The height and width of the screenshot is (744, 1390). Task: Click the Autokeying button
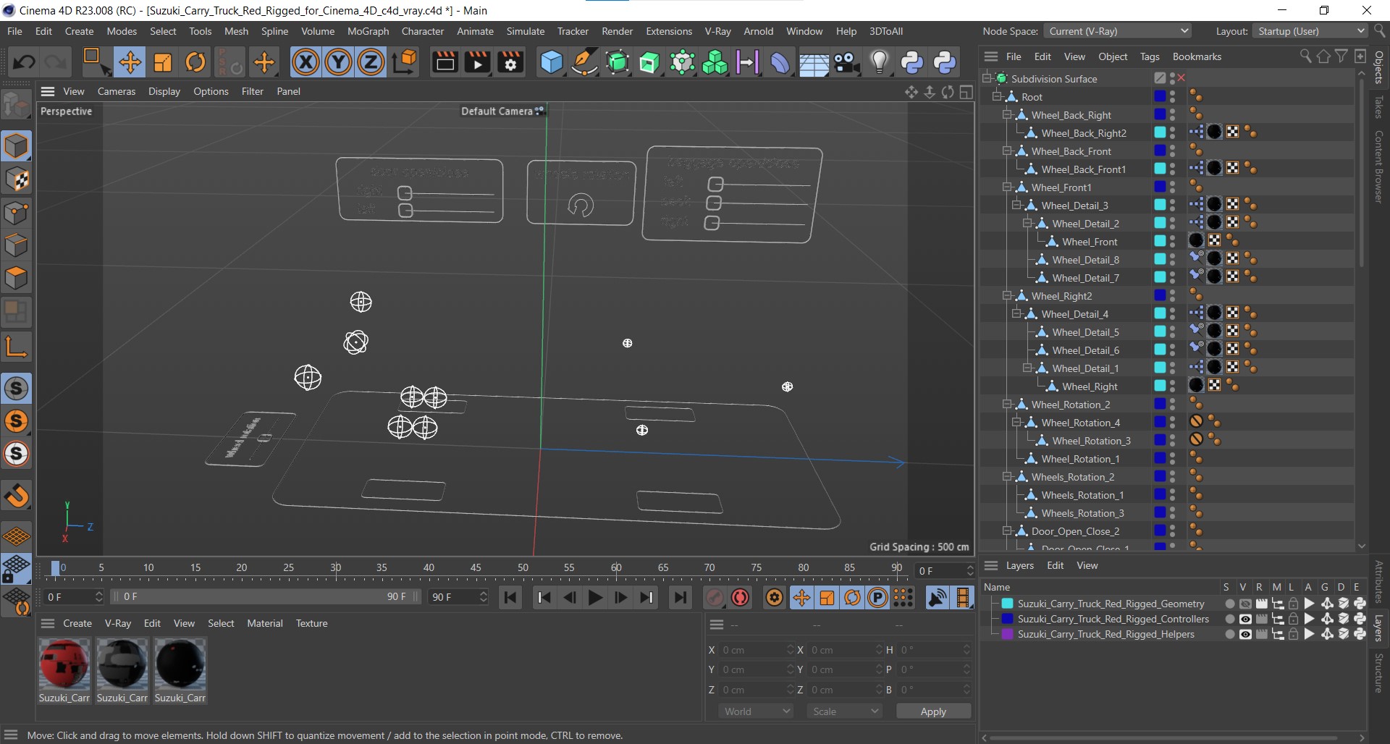tap(740, 598)
